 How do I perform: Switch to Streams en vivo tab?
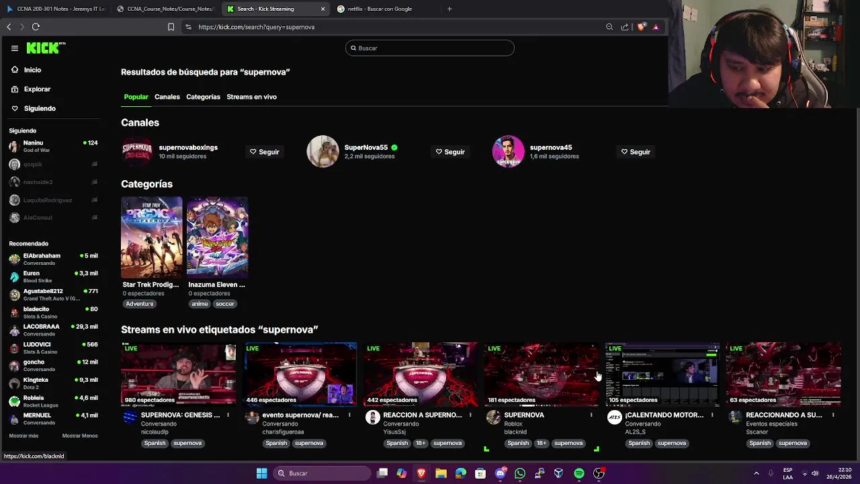click(x=251, y=97)
